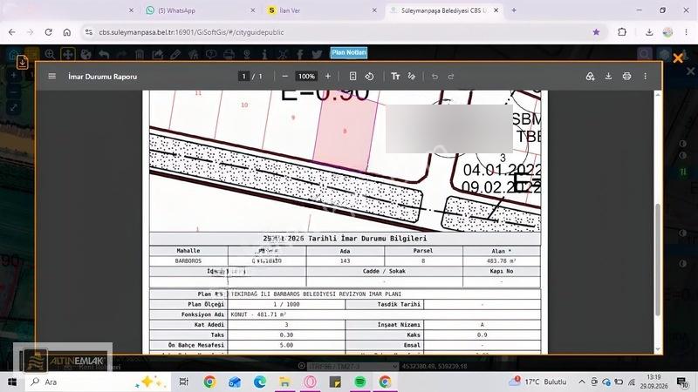Reload the current page
The image size is (698, 392).
click(x=49, y=32)
